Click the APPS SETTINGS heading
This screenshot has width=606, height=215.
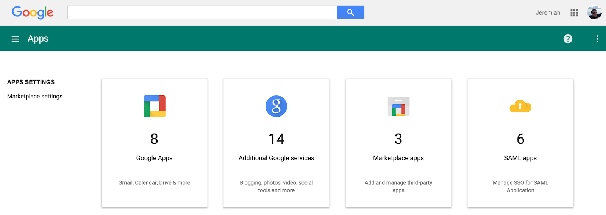click(31, 82)
